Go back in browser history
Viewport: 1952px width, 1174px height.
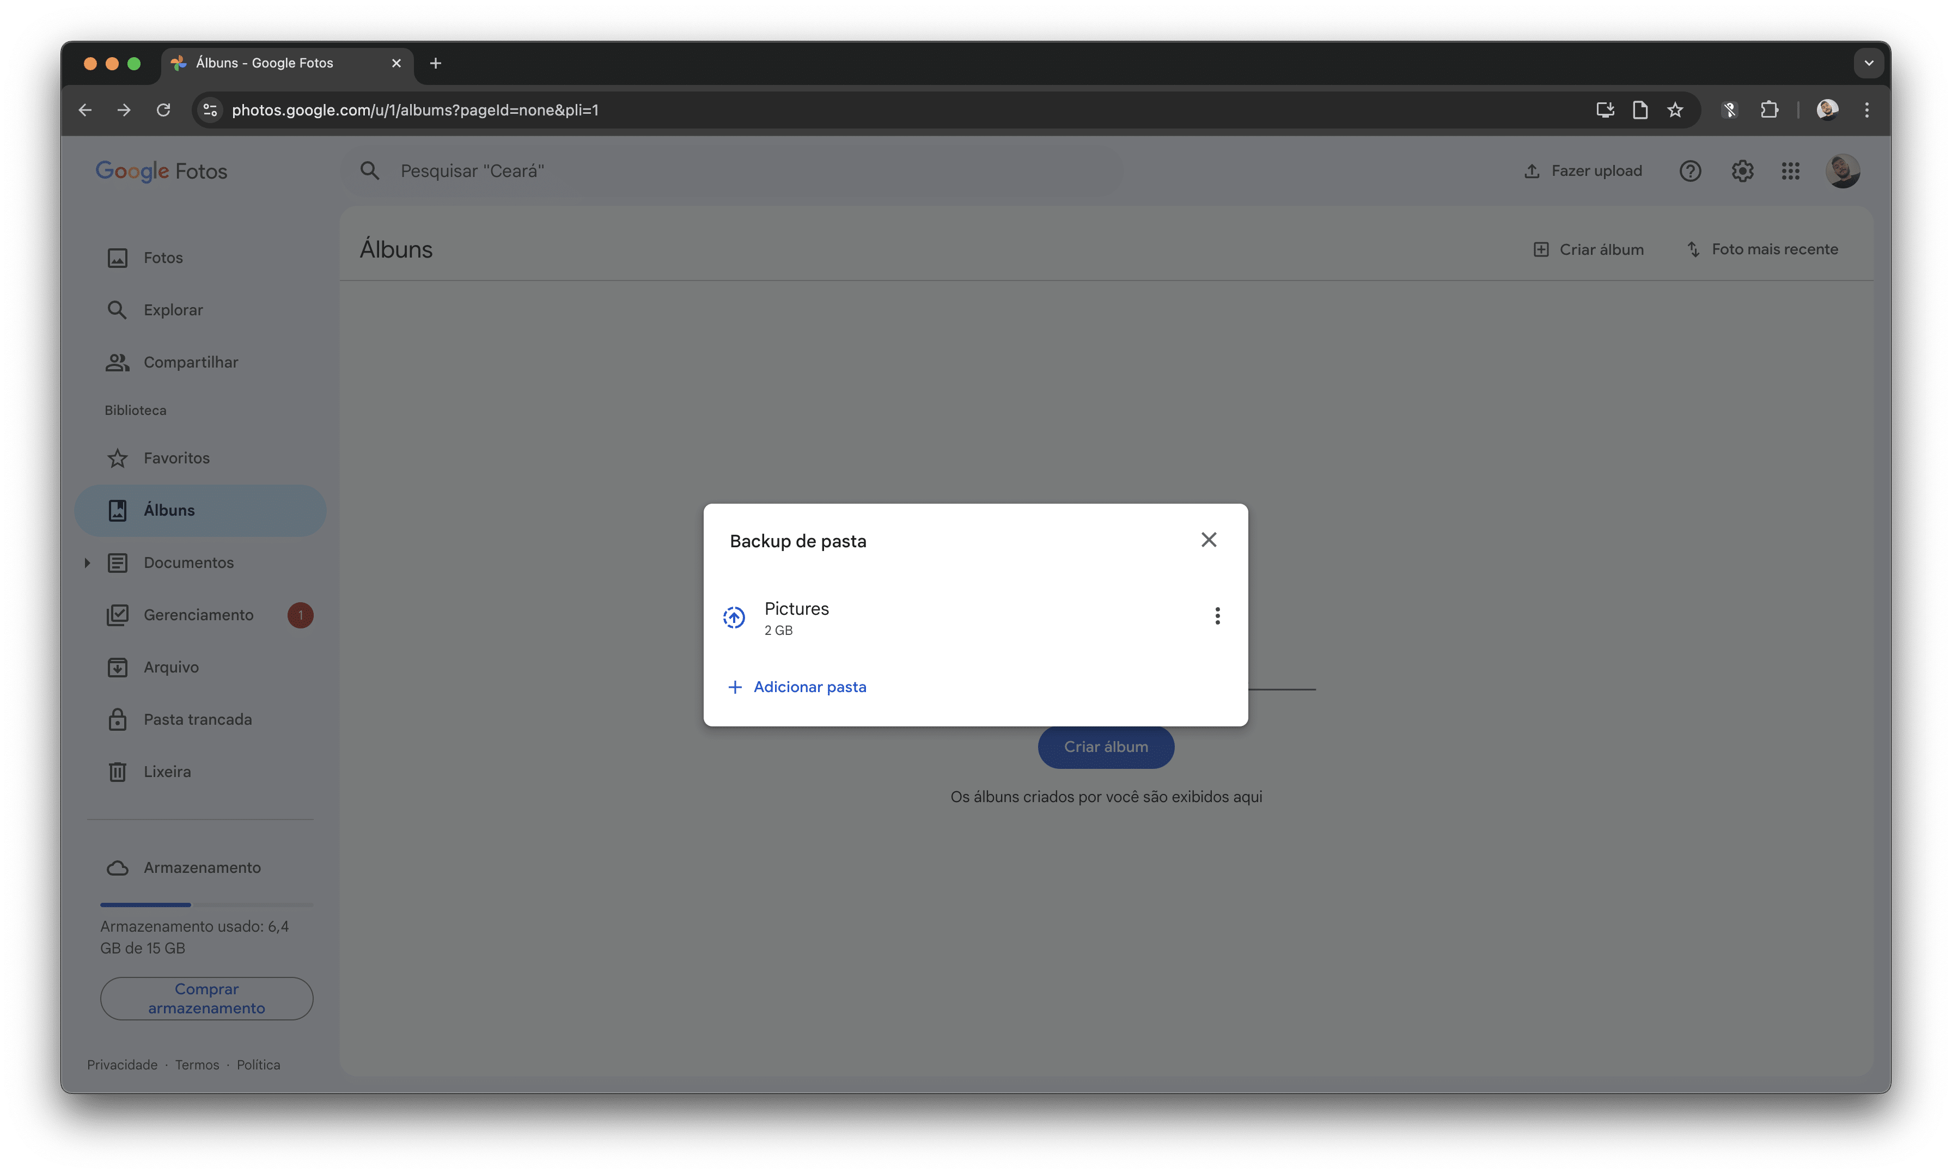(86, 110)
